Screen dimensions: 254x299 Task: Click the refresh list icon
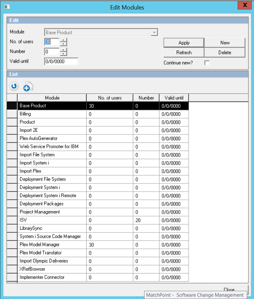click(x=14, y=87)
